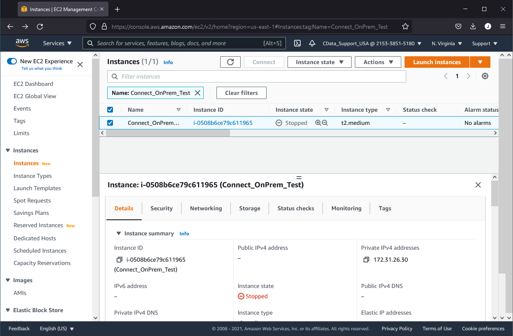Remove the Name: Connect_OnPrem_Test filter tag
The width and height of the screenshot is (513, 336).
pos(198,92)
